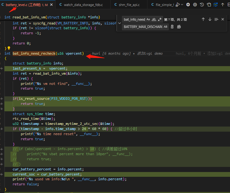Click timestamp_mytime_2_utc_sec call
The image size is (230, 193).
71,124
